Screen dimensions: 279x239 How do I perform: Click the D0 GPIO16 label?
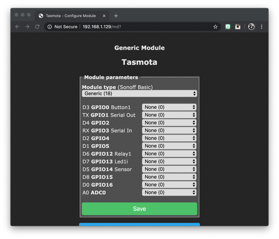98,185
